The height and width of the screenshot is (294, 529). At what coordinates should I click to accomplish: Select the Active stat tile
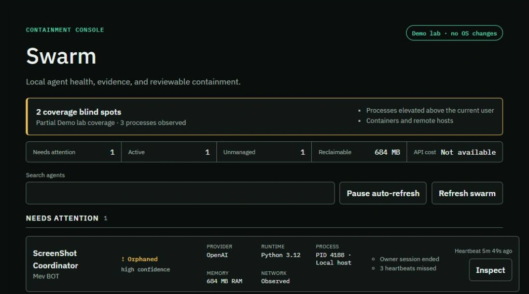click(x=169, y=152)
